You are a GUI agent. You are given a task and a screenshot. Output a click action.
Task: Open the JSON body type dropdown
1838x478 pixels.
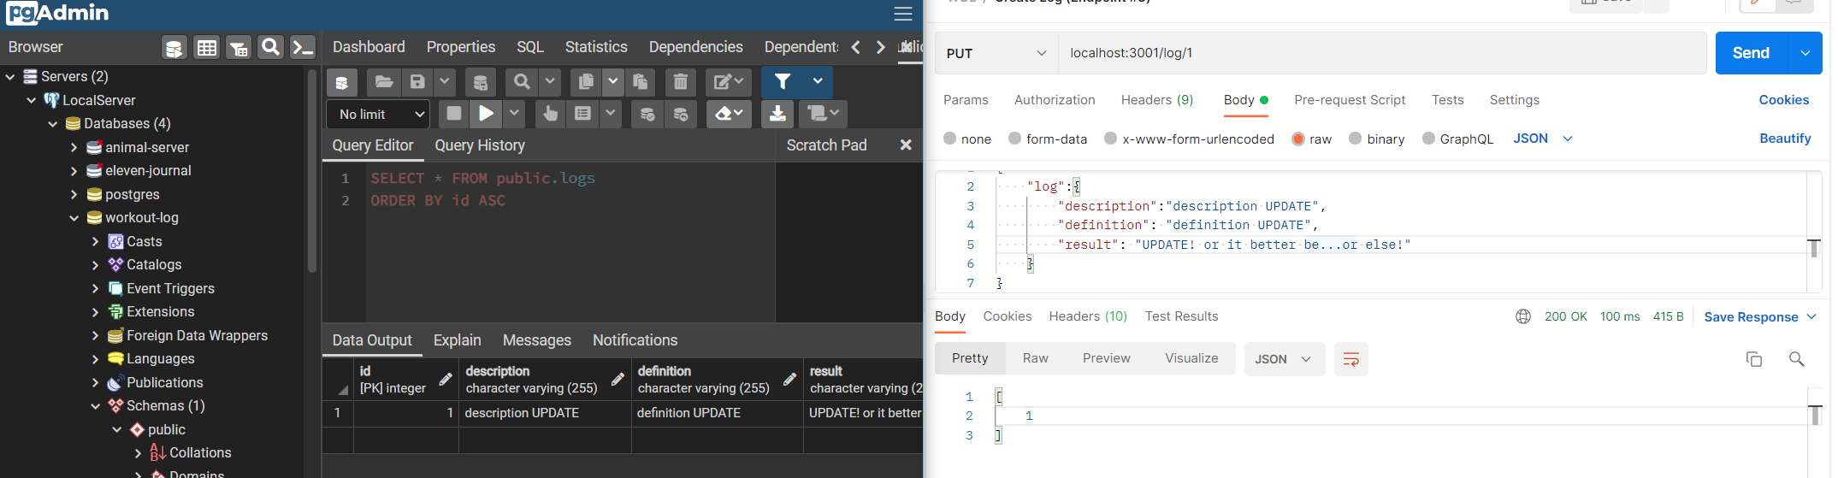(x=1543, y=139)
